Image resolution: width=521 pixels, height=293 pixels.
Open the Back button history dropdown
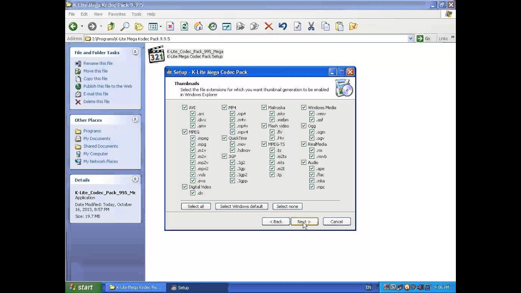tap(82, 26)
